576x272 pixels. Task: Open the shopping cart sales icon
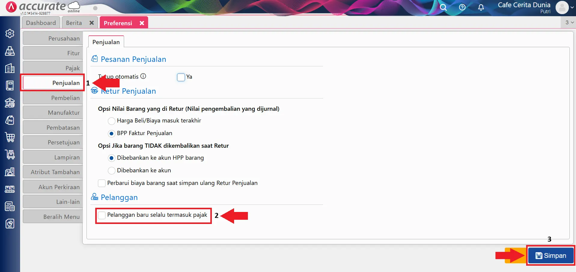tap(10, 137)
